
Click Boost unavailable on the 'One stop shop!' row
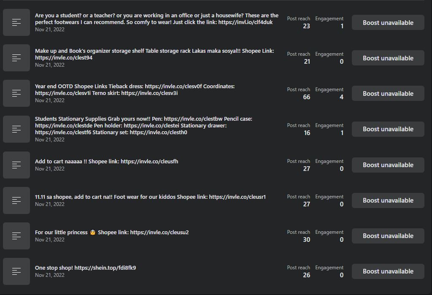[x=388, y=271]
